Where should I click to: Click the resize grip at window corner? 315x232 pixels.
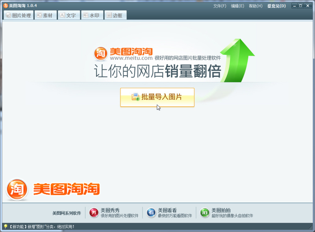(311, 227)
